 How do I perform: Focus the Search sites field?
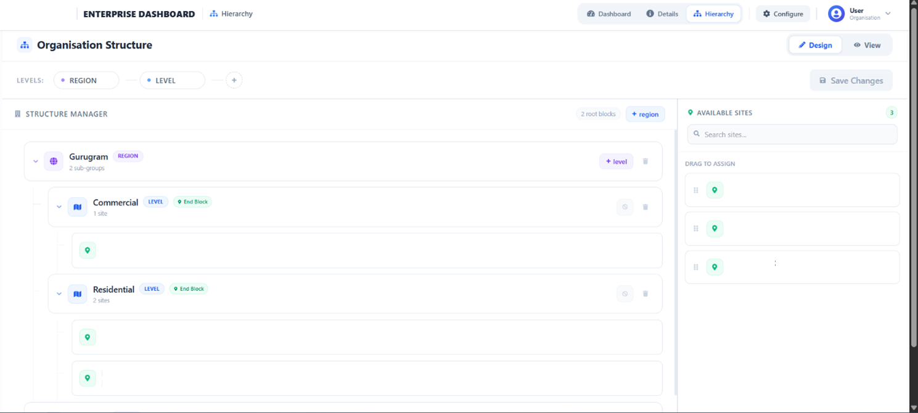pyautogui.click(x=792, y=134)
